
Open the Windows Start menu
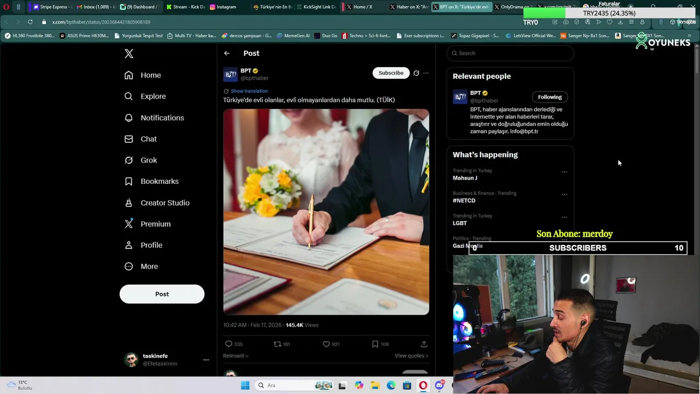(245, 385)
